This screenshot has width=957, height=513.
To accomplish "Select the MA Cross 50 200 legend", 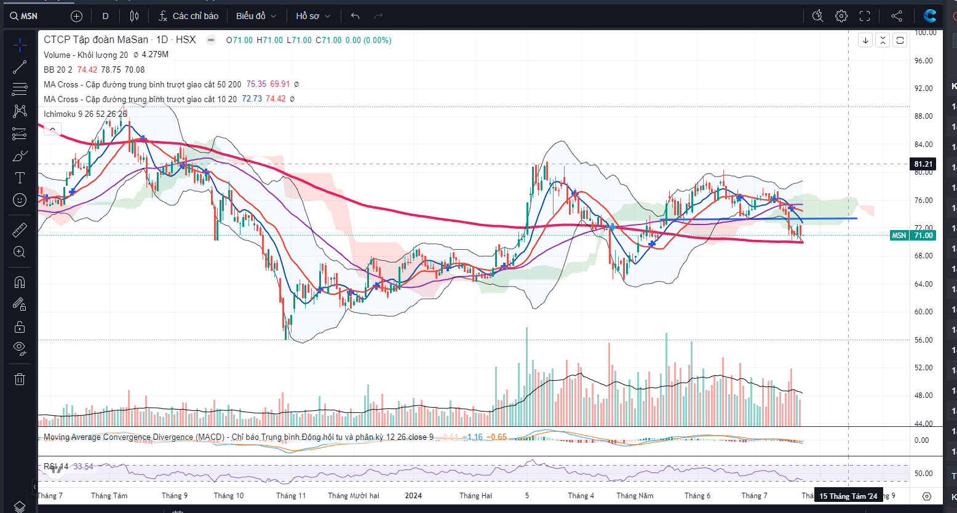I will tap(142, 84).
